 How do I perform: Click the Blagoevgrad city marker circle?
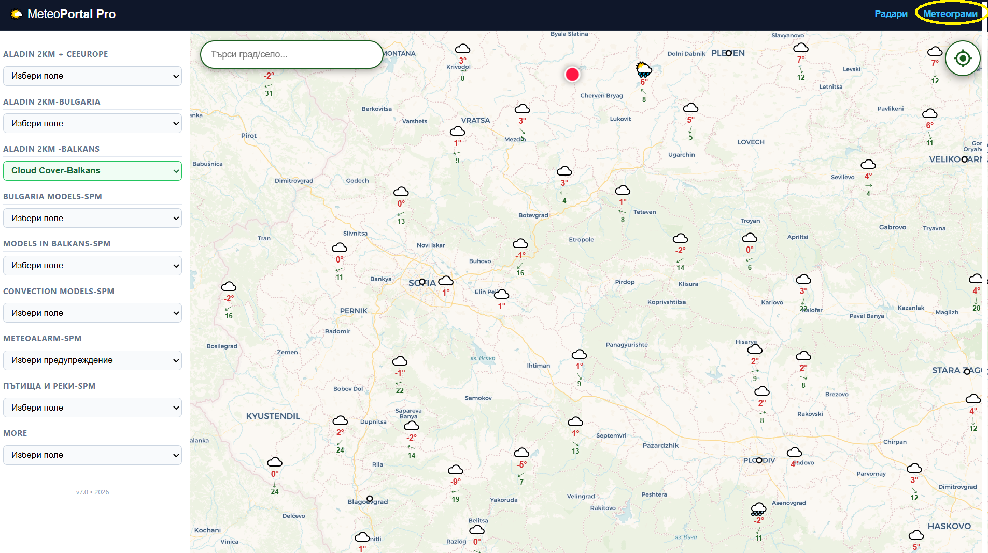click(370, 499)
